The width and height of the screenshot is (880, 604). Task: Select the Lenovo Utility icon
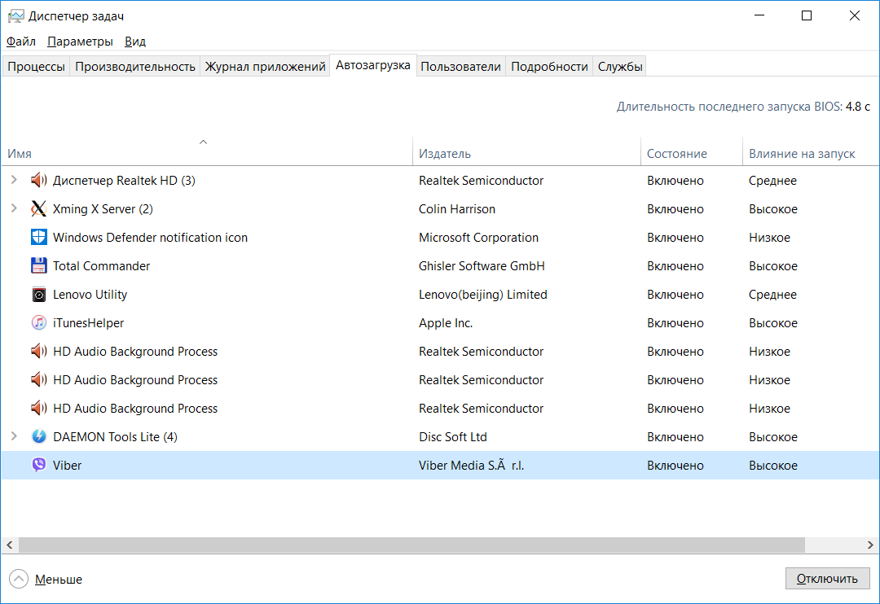point(39,295)
